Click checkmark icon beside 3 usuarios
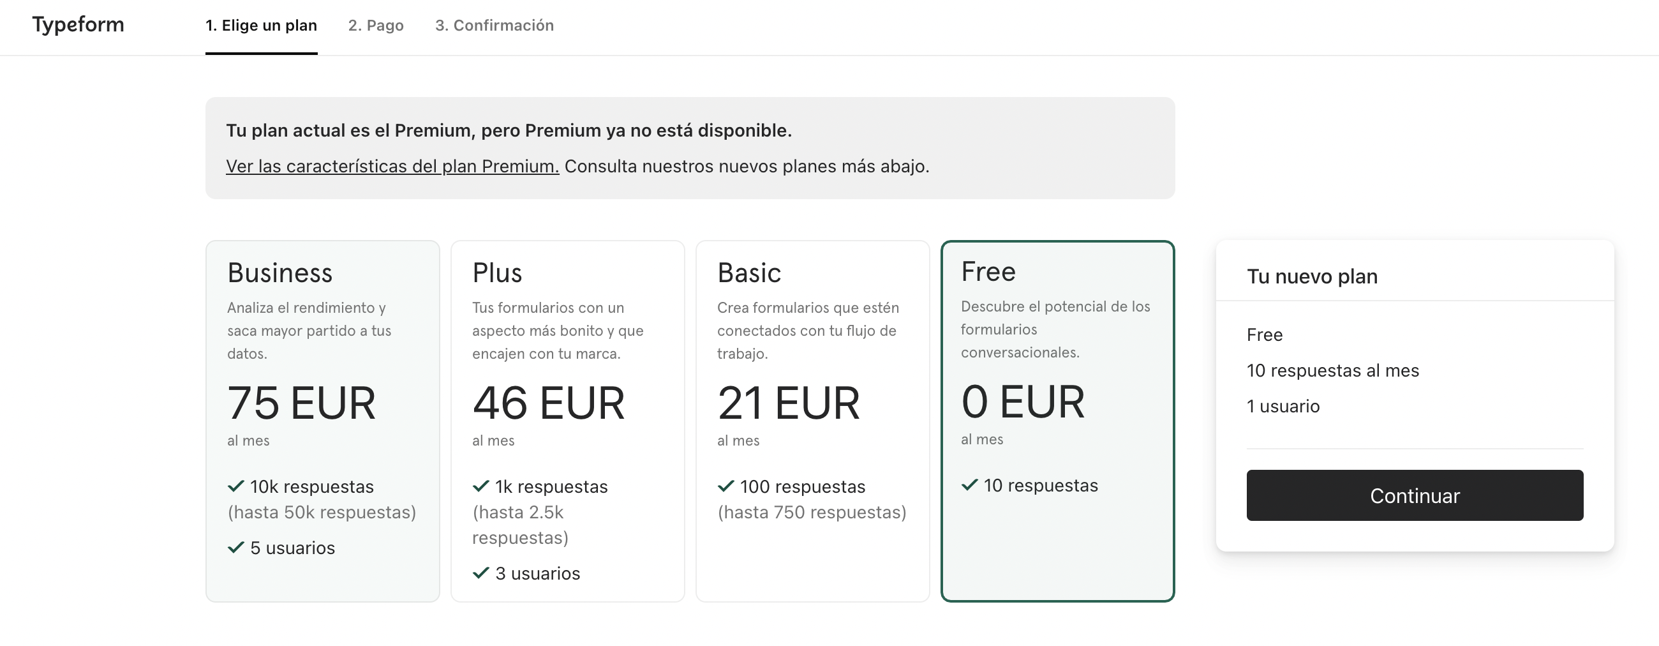This screenshot has height=646, width=1659. tap(480, 573)
